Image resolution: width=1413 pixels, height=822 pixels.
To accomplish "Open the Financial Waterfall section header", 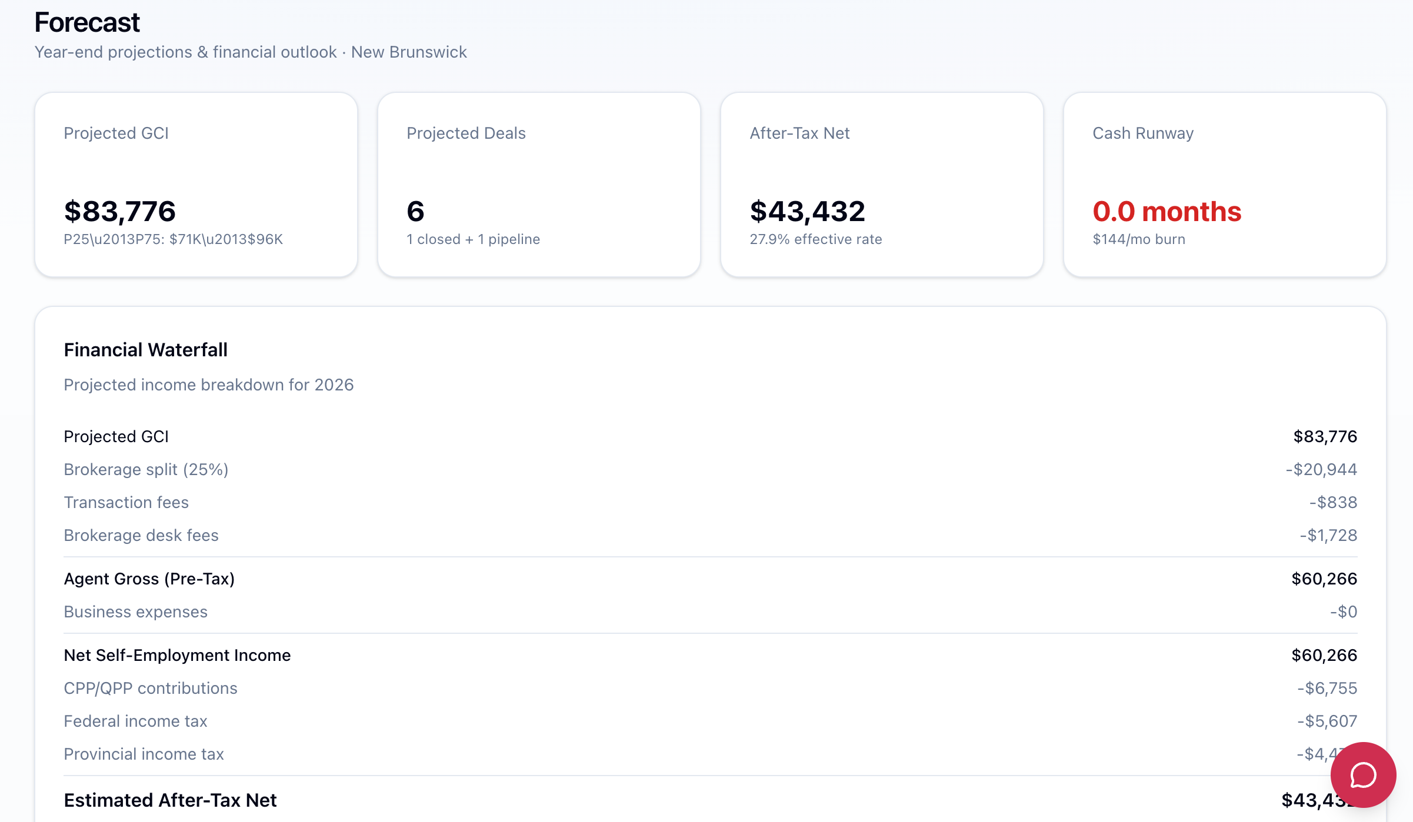I will pyautogui.click(x=145, y=349).
